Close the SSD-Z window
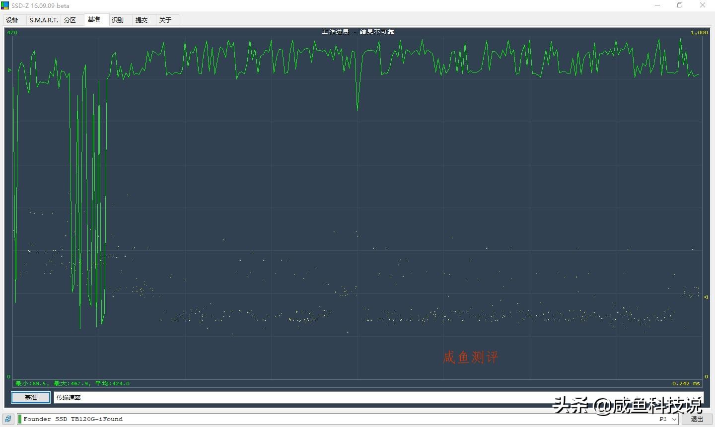 [703, 5]
